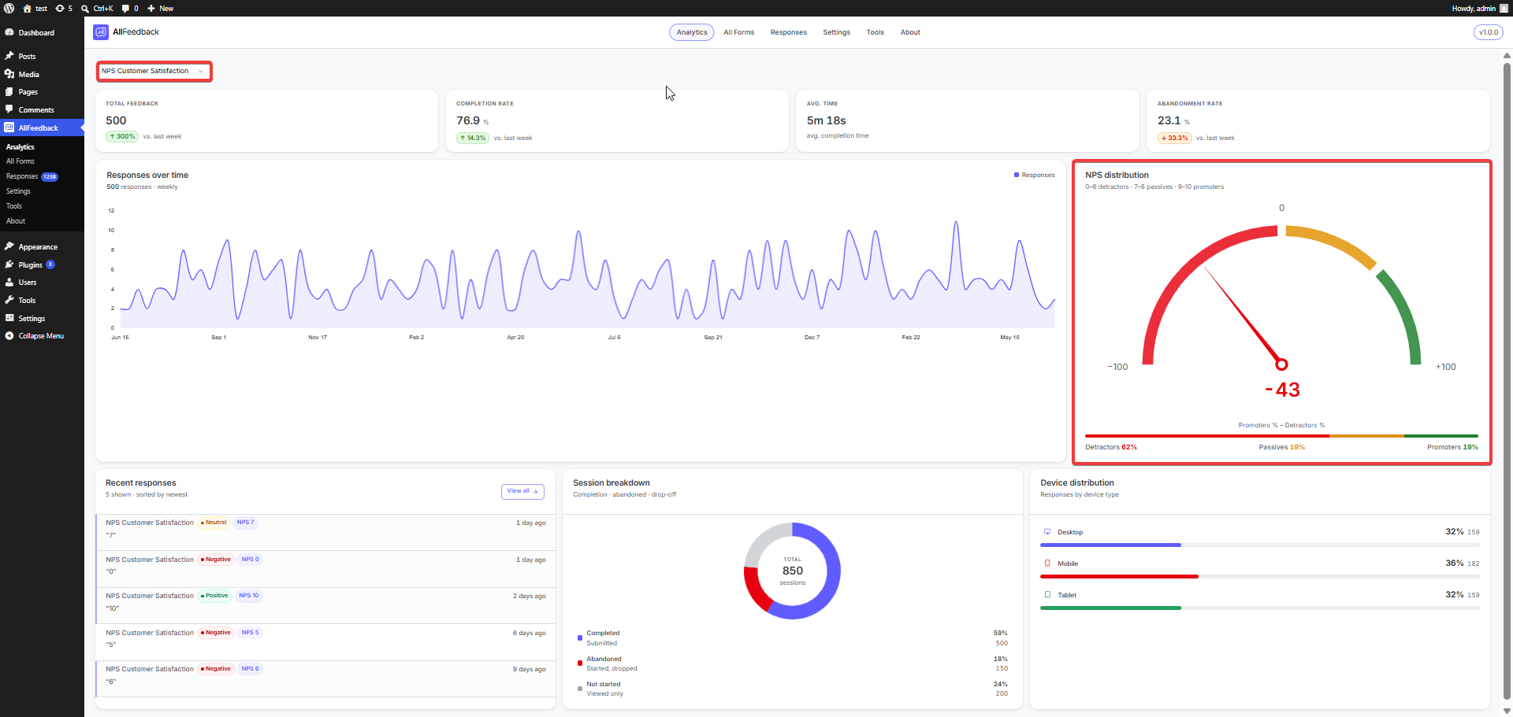Switch to the All Forms tab

738,32
